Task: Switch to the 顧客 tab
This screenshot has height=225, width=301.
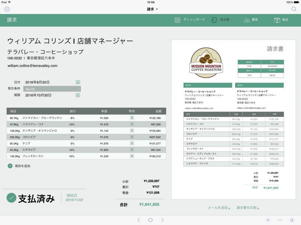Action: point(251,20)
